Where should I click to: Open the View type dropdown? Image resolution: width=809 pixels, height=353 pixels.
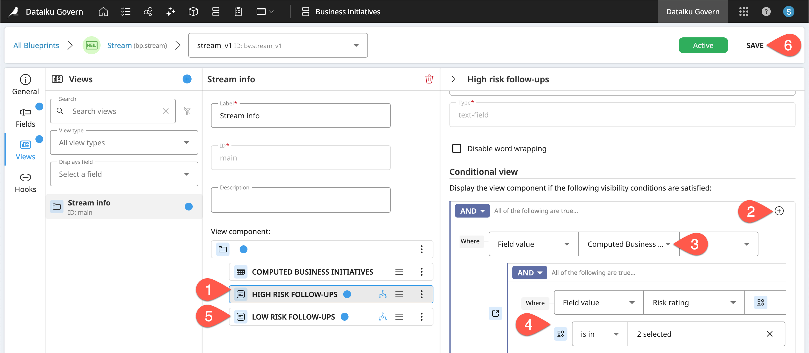pos(124,143)
